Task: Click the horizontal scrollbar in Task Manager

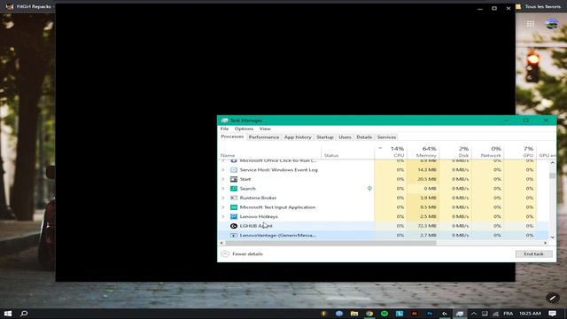Action: click(330, 243)
